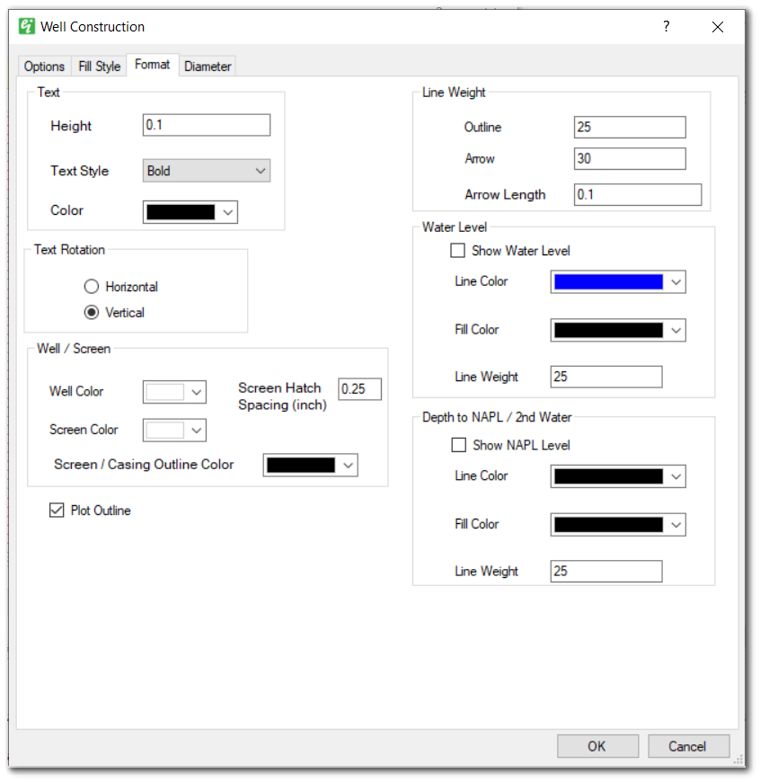Dismiss the dialog with Cancel

[x=688, y=745]
